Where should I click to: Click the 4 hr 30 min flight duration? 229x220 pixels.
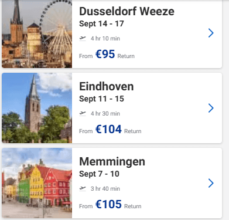coord(105,114)
